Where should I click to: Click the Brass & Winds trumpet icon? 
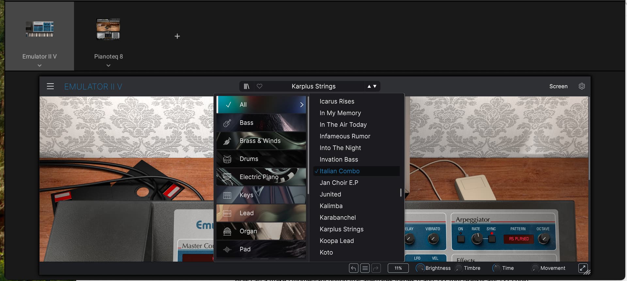coord(227,141)
